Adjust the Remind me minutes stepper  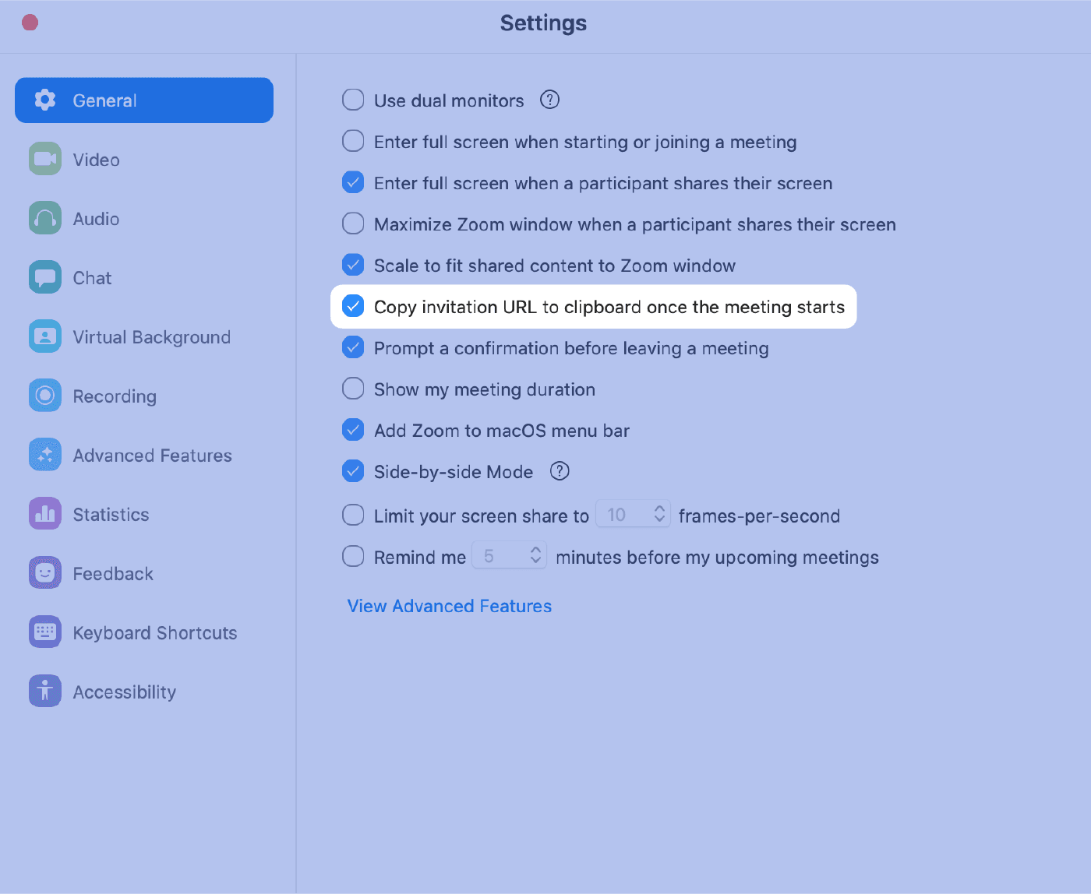click(x=535, y=554)
